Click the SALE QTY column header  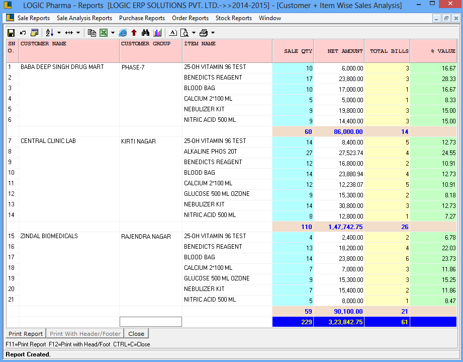coord(293,51)
